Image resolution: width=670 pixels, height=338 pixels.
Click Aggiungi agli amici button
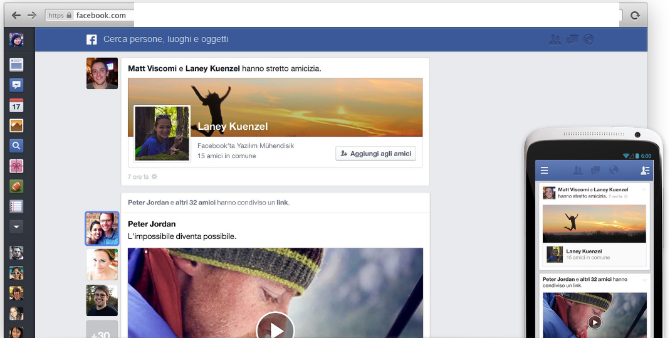(x=375, y=154)
